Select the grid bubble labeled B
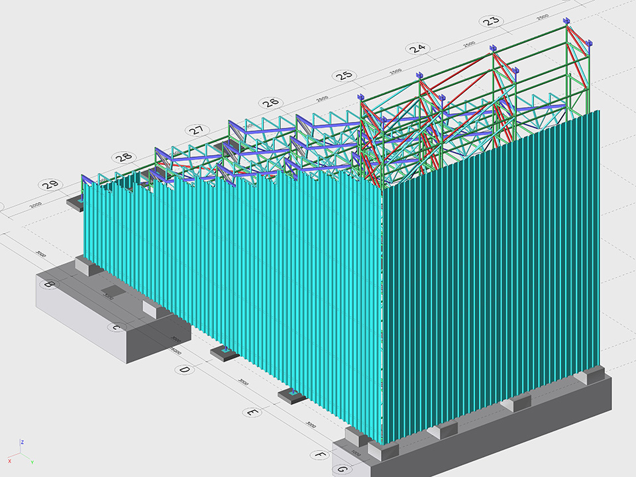 [48, 285]
